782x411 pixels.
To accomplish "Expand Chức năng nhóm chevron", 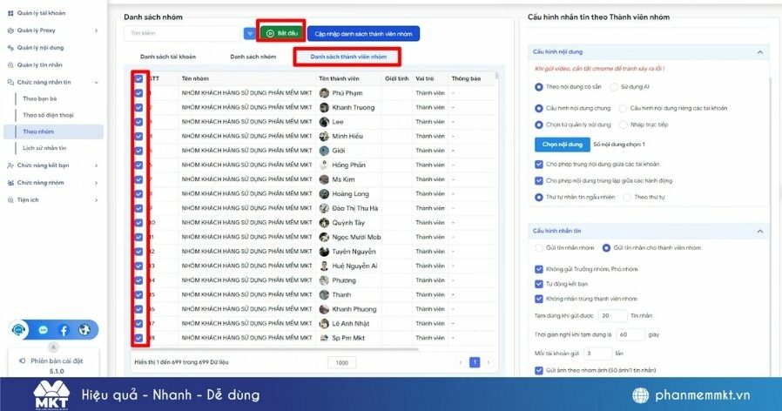I will 97,183.
